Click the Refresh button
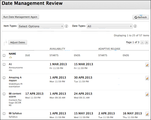This screenshot has height=120, width=151. [141, 17]
